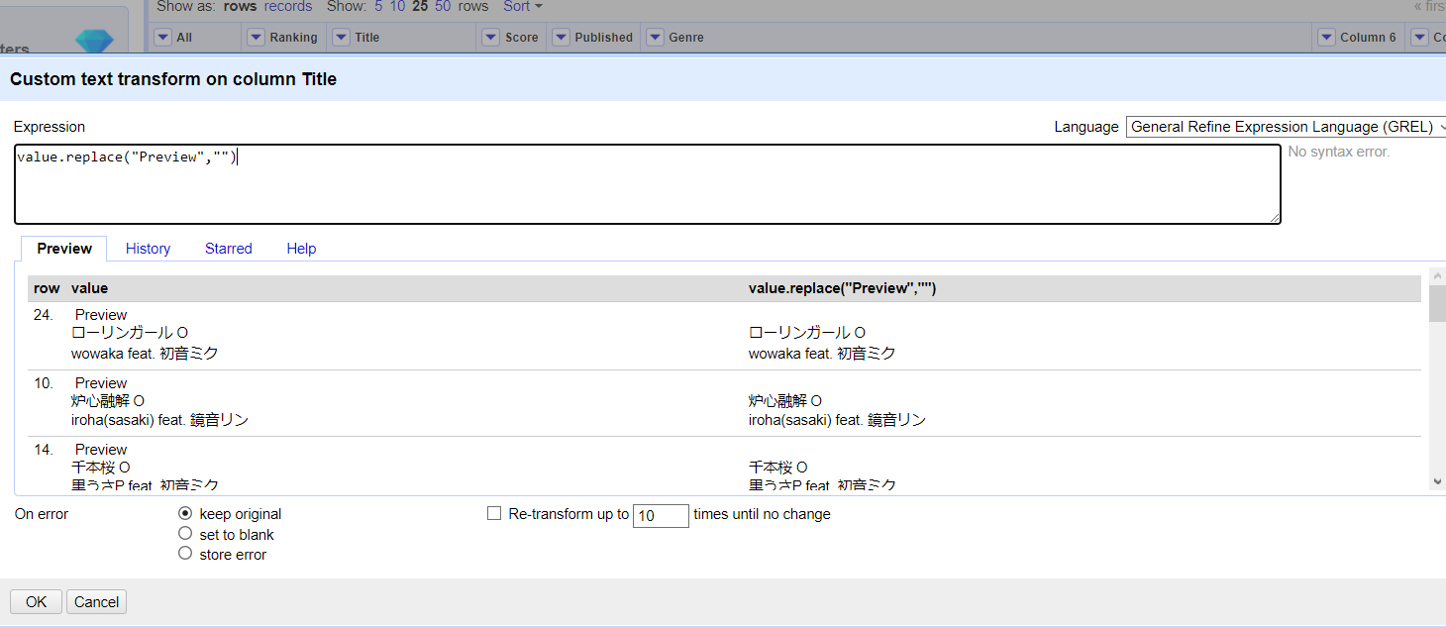Open the All column menu arrow

[163, 38]
